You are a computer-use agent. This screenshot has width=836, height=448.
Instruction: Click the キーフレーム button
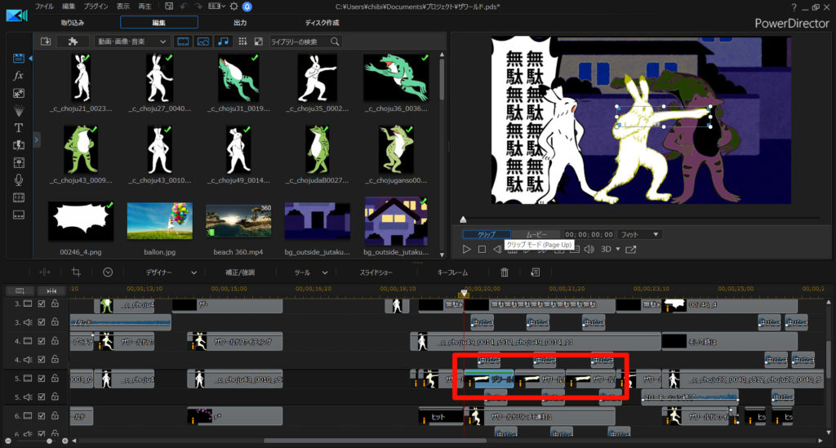pyautogui.click(x=452, y=273)
